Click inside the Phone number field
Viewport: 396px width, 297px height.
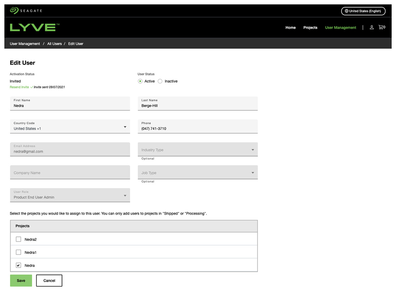(197, 129)
